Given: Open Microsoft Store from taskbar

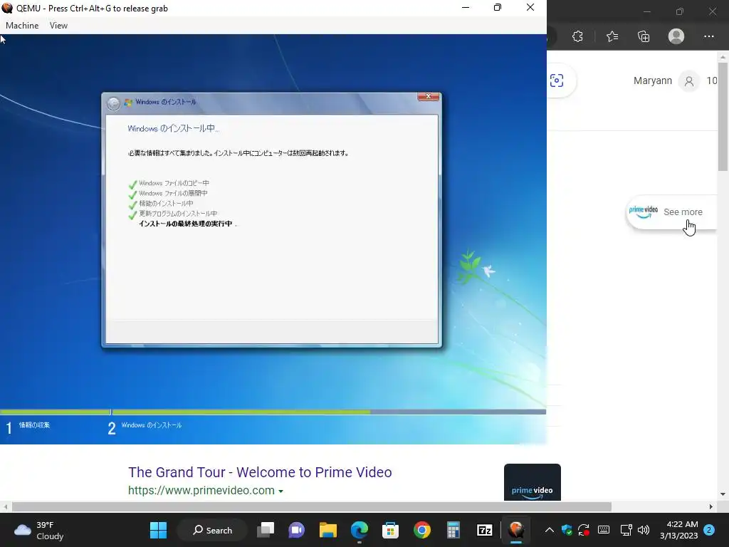Looking at the screenshot, I should pos(391,530).
